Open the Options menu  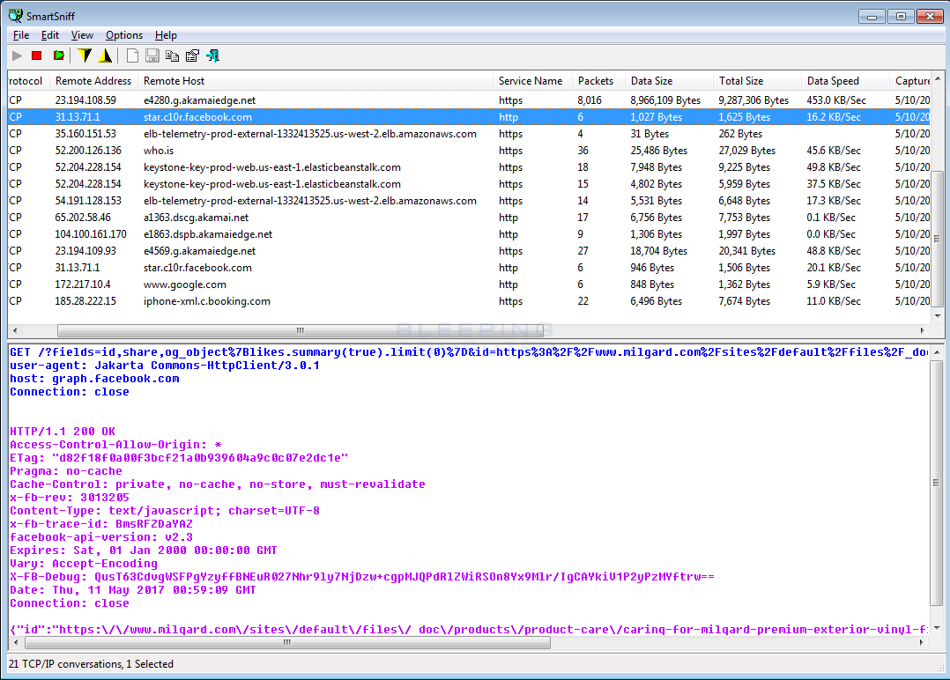[x=124, y=35]
